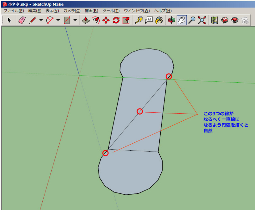Select the Orbit tool
255x210 pixels.
tap(171, 20)
